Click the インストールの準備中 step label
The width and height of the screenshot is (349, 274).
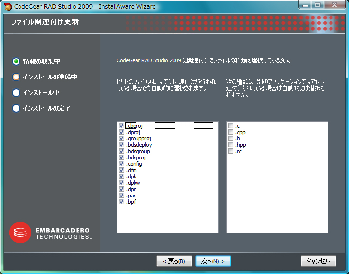point(50,77)
